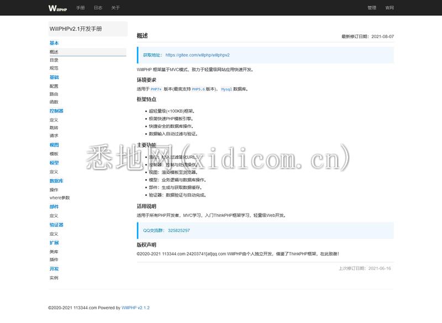Click the 版权声明 heading
Image resolution: width=442 pixels, height=323 pixels.
146,245
